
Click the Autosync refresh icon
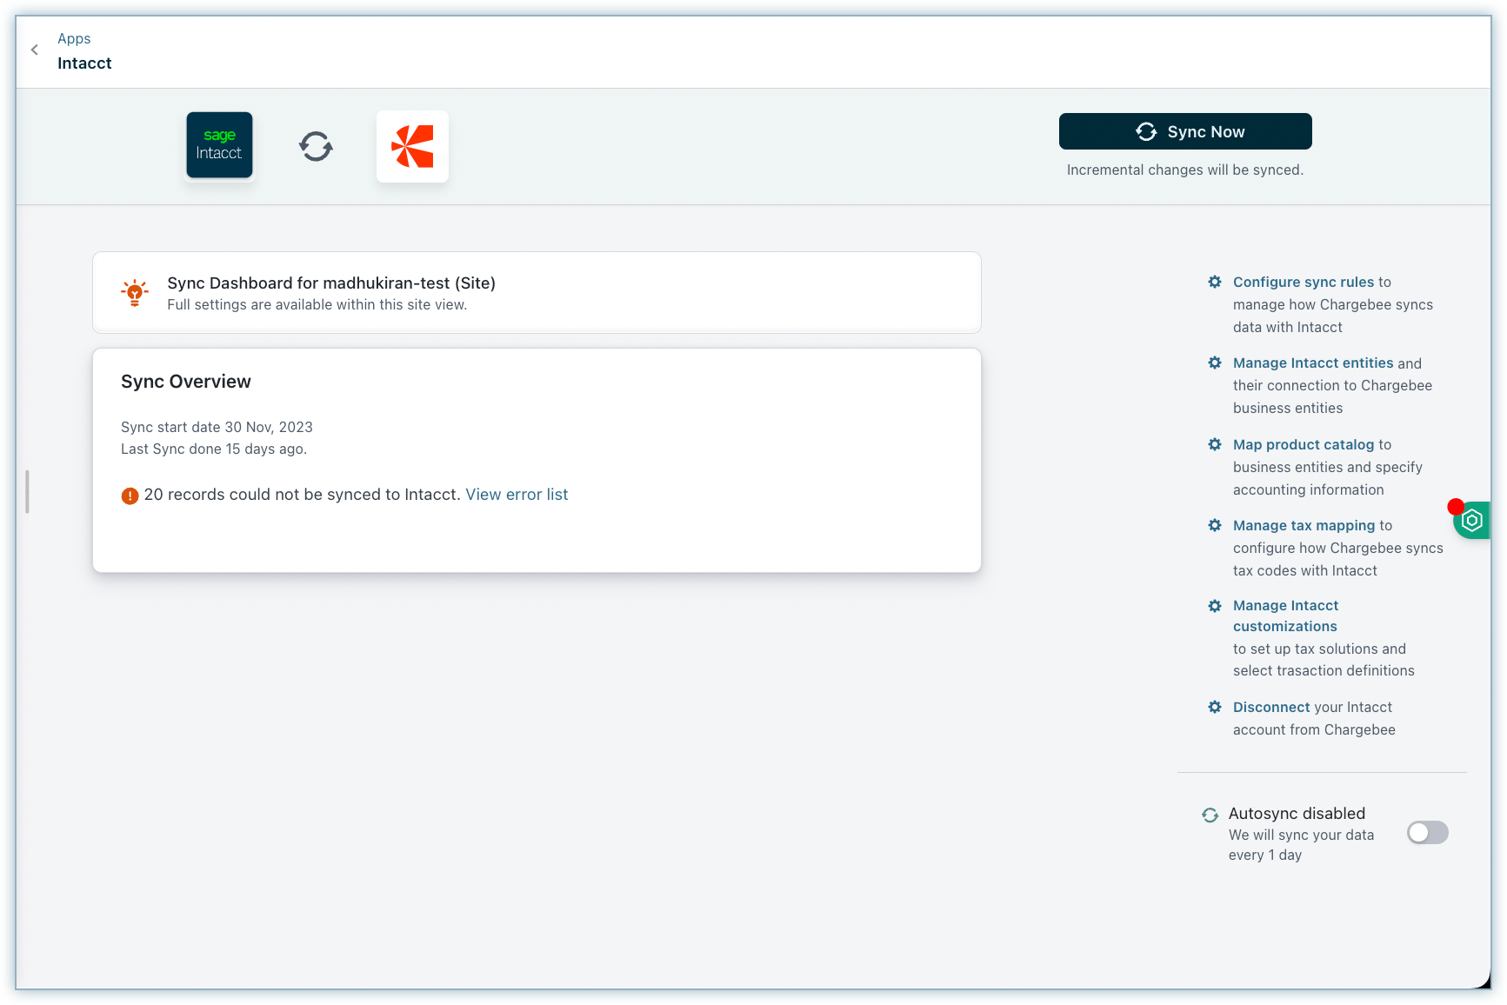tap(1210, 815)
